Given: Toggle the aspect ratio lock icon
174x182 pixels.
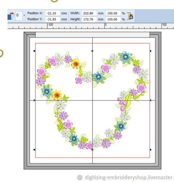Looking at the screenshot, I should (131, 17).
